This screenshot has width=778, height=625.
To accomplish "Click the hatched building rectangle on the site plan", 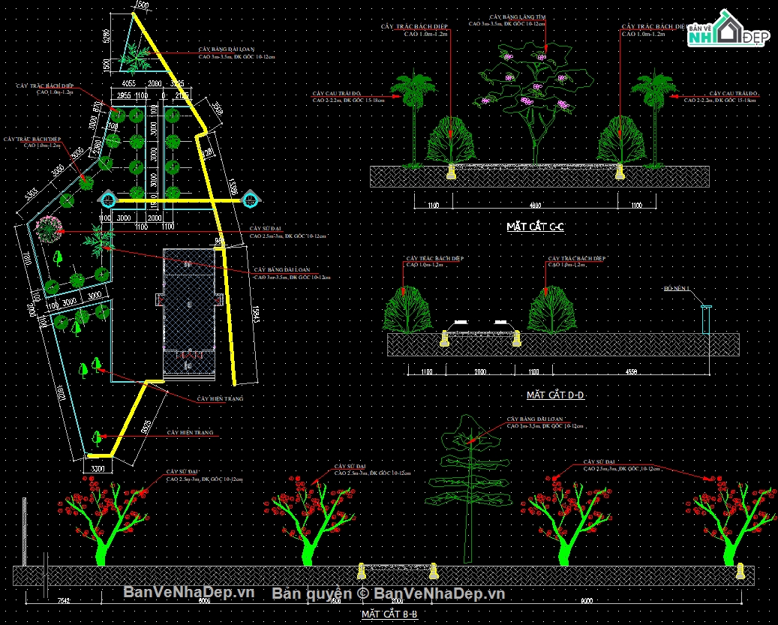I will tap(189, 314).
